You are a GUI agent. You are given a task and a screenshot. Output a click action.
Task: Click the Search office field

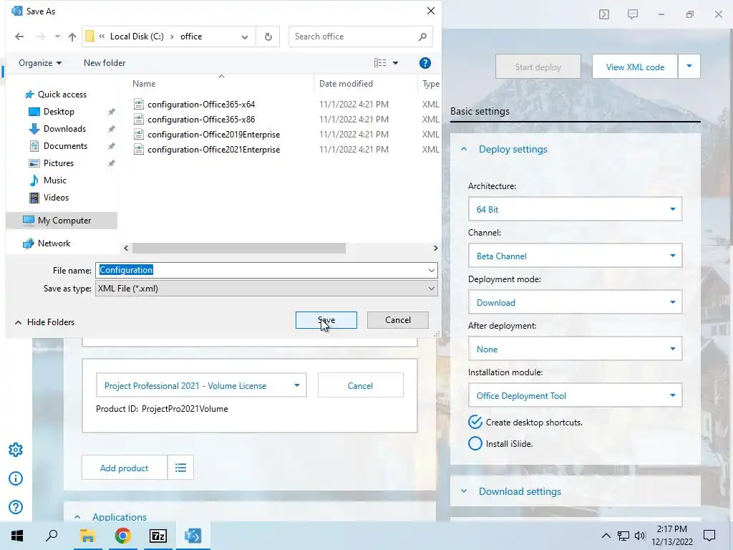coord(360,37)
